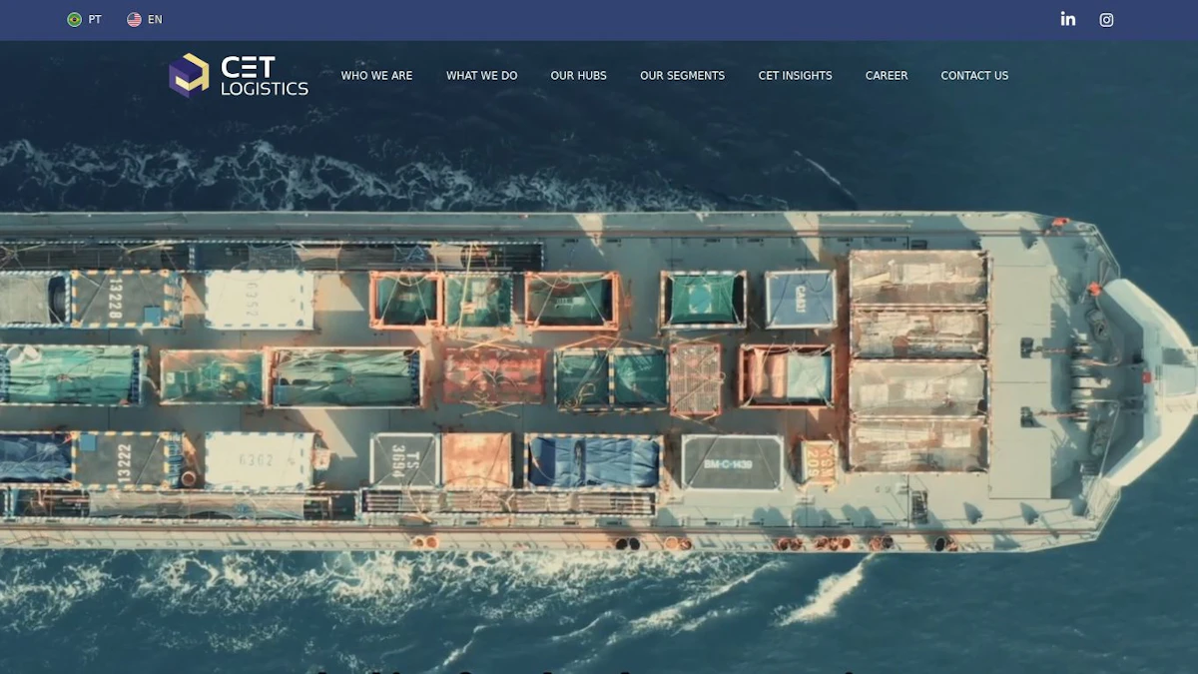
Task: Open the WHAT WE DO menu
Action: 481,76
